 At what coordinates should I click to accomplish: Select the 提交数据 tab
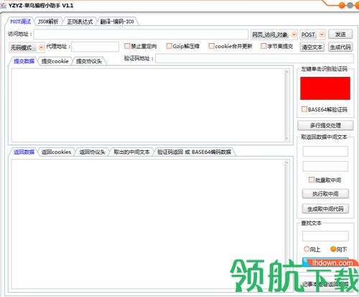(24, 61)
